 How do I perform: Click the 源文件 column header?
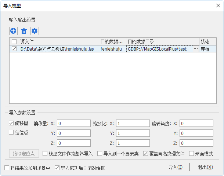click(x=59, y=41)
